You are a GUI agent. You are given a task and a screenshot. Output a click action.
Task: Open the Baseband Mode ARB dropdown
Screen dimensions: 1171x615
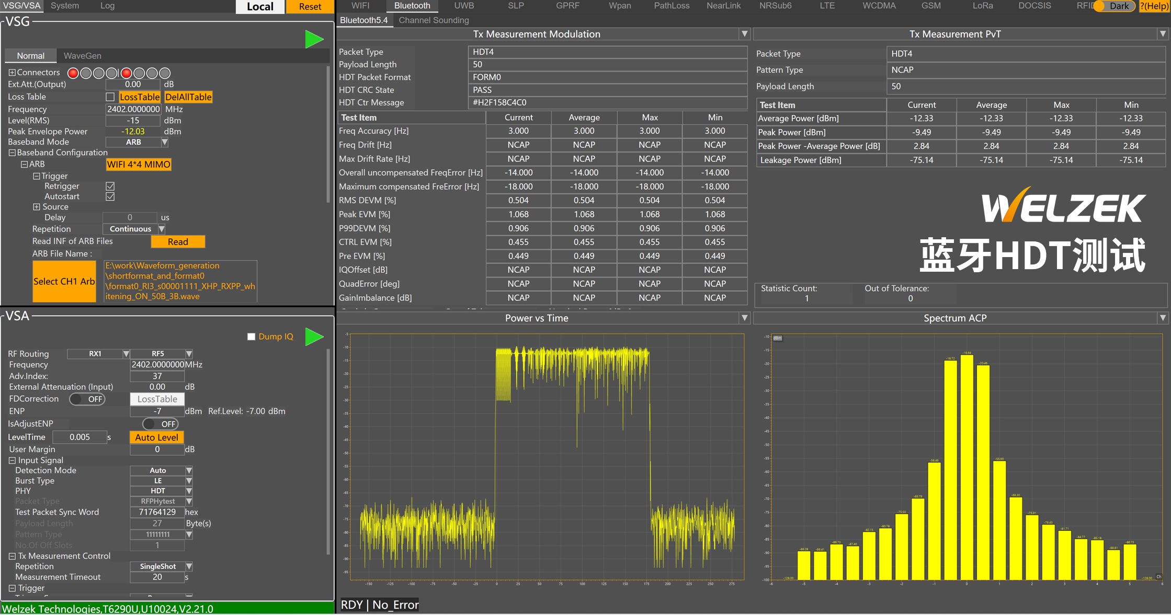click(164, 142)
